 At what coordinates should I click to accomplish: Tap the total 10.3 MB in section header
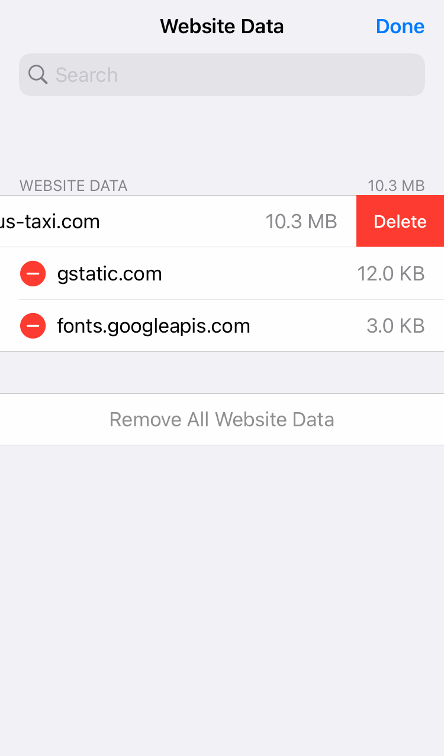click(x=396, y=186)
